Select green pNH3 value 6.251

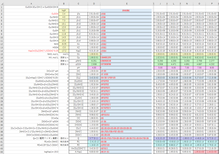pyautogui.click(x=94, y=61)
